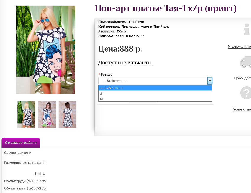Viewport: 251px width, 193px height.
Task: Open the Сроки доставки link
Action: (x=242, y=78)
